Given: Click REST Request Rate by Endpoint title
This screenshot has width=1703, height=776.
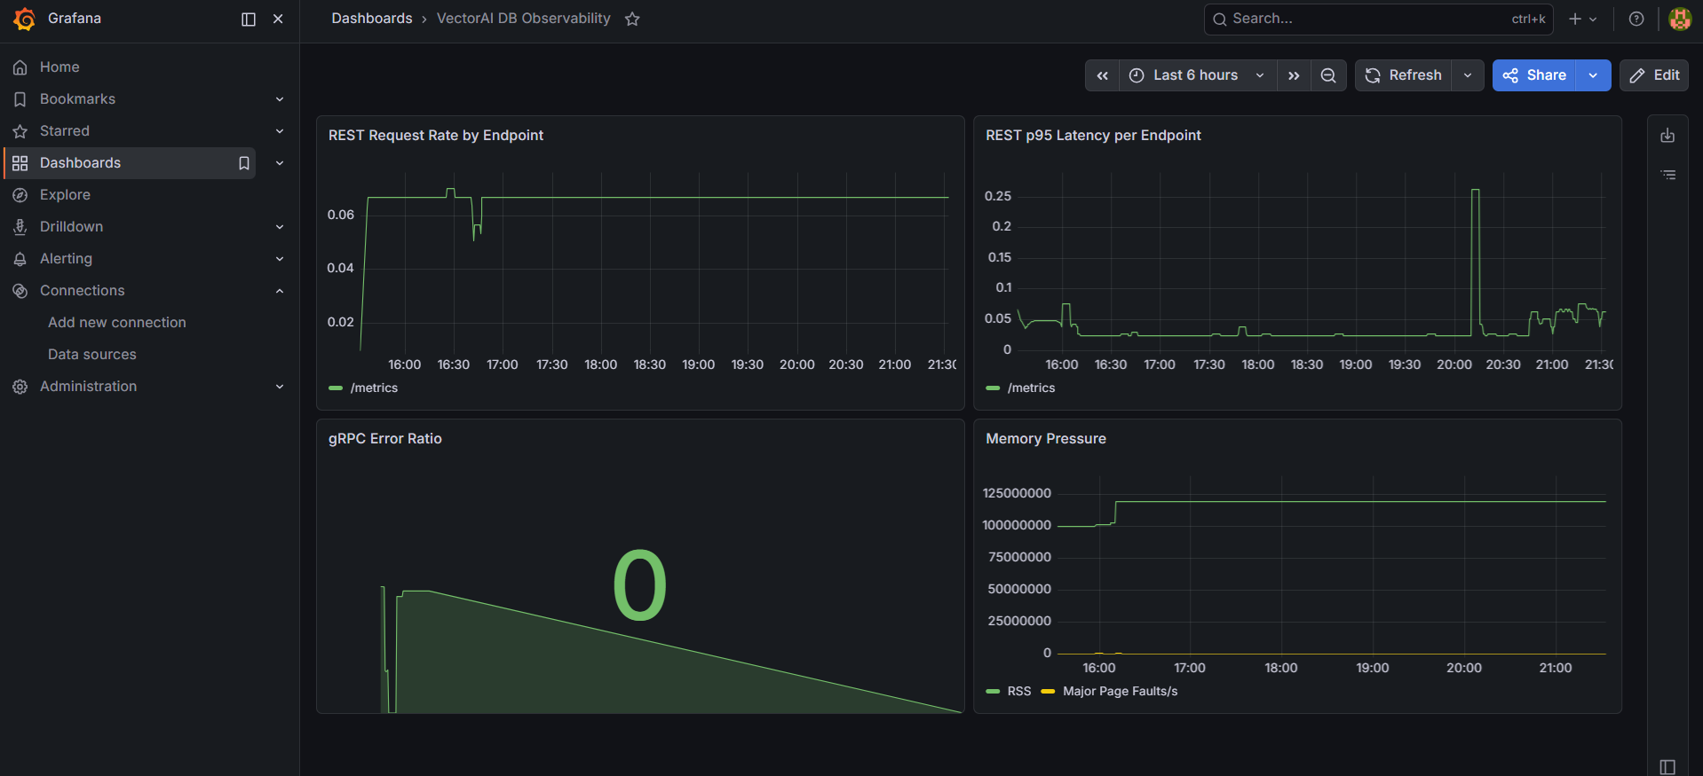Looking at the screenshot, I should pos(436,136).
